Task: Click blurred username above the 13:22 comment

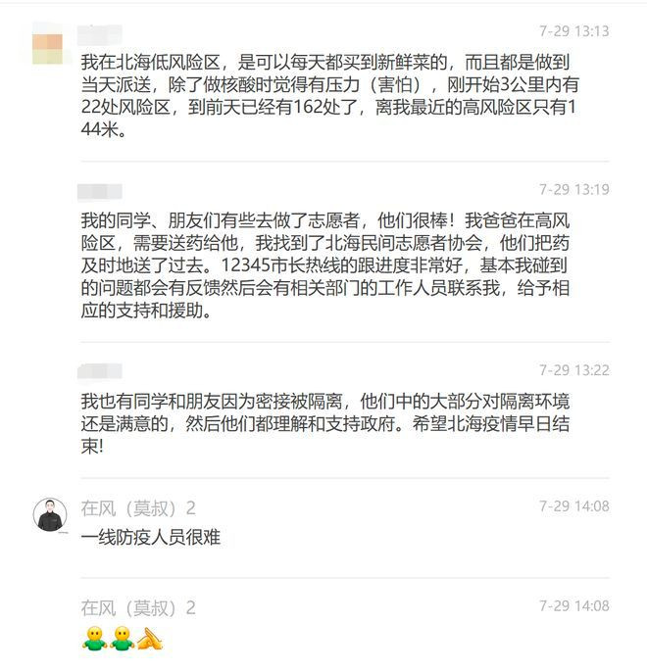Action: point(99,371)
